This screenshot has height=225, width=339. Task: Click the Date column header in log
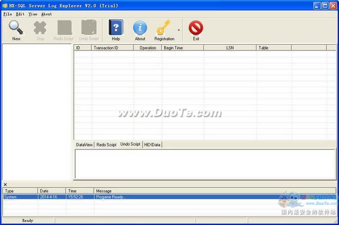pyautogui.click(x=52, y=191)
